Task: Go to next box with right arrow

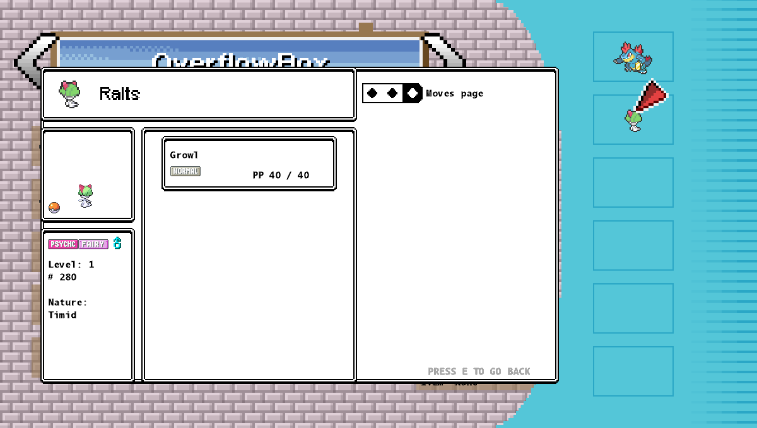Action: pos(444,50)
